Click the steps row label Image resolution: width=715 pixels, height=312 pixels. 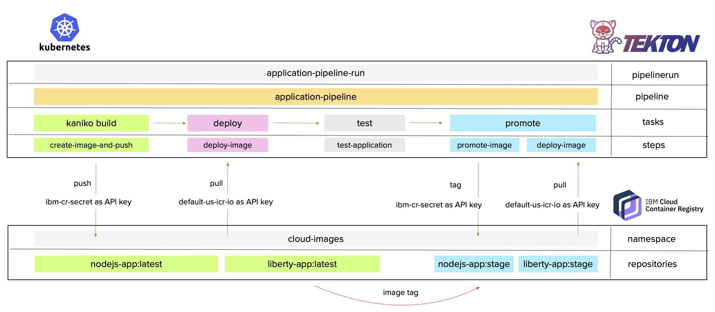click(653, 145)
